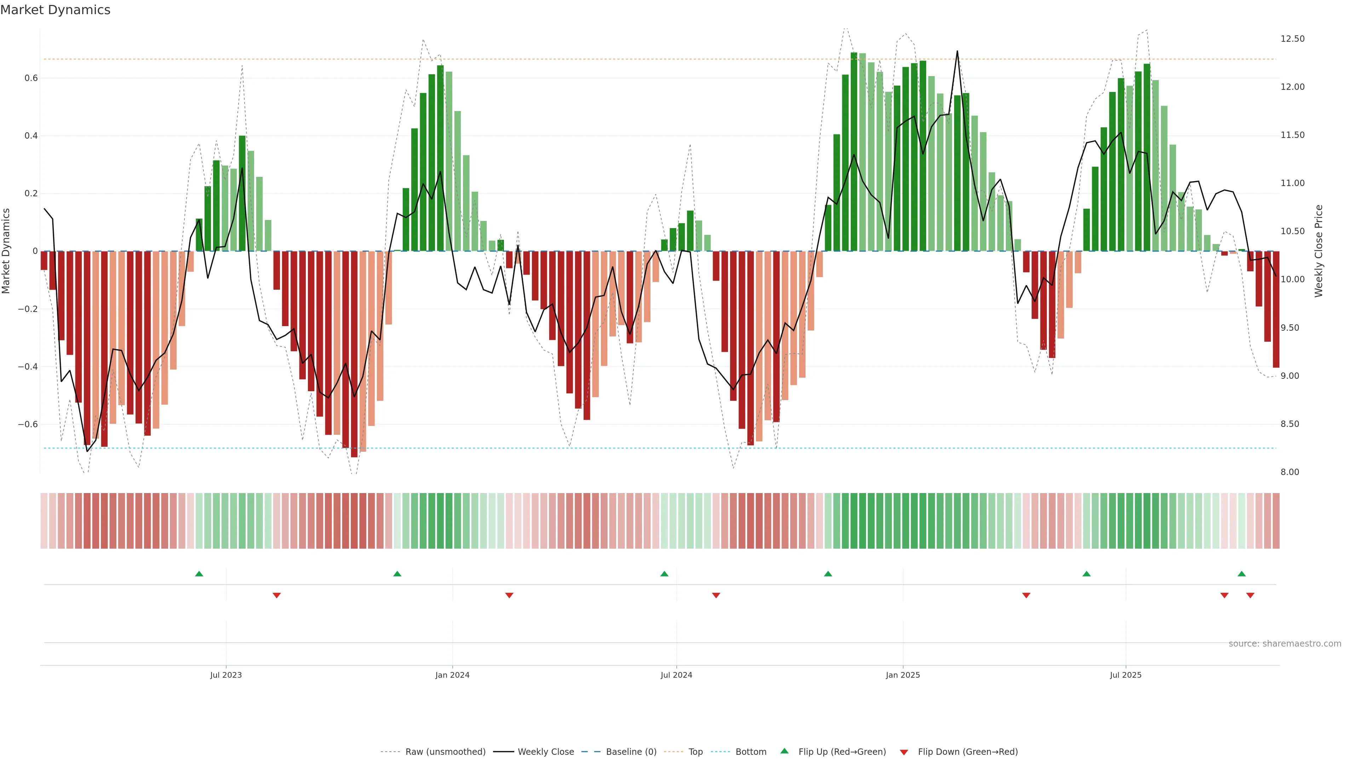
Task: Click the green flip-up marker before Jul 2025
Action: pyautogui.click(x=1086, y=574)
